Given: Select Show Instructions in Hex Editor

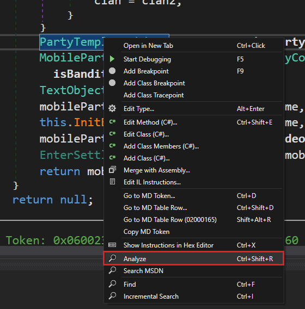Looking at the screenshot, I should point(194,245).
